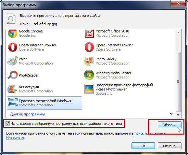The height and width of the screenshot is (155, 188).
Task: Select Просмотр фотографий Windows entry
Action: pyautogui.click(x=44, y=103)
